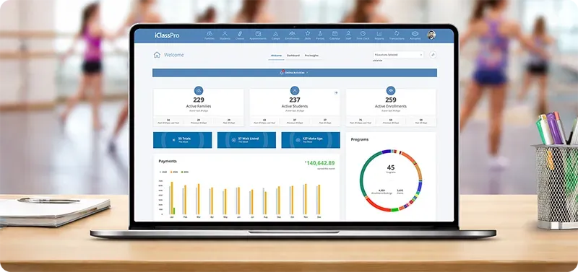The image size is (578, 272).
Task: Go to Classes in the nav bar
Action: pos(240,35)
